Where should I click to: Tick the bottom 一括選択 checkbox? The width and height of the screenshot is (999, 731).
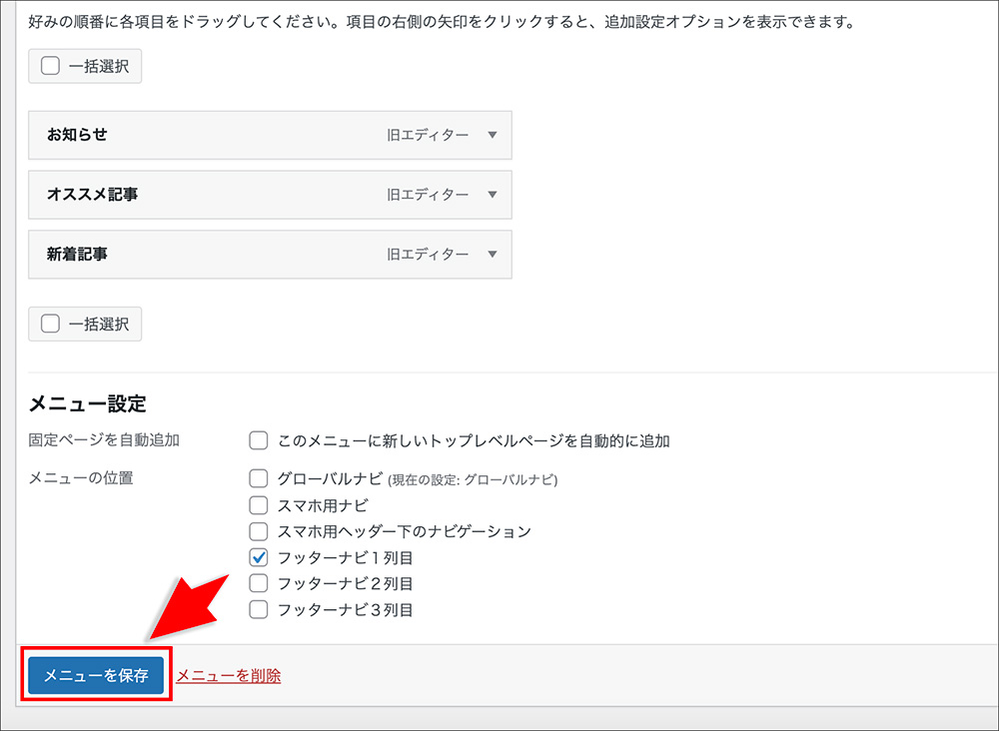tap(51, 324)
